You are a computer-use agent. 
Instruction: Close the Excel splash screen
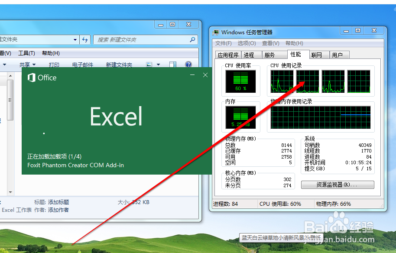pyautogui.click(x=205, y=75)
